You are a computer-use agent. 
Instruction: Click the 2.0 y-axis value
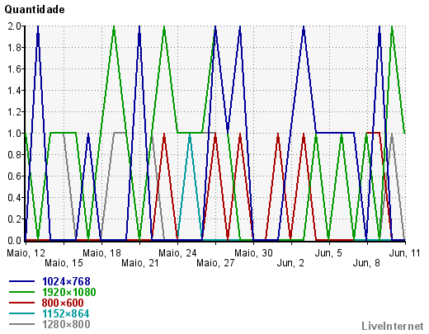click(14, 26)
